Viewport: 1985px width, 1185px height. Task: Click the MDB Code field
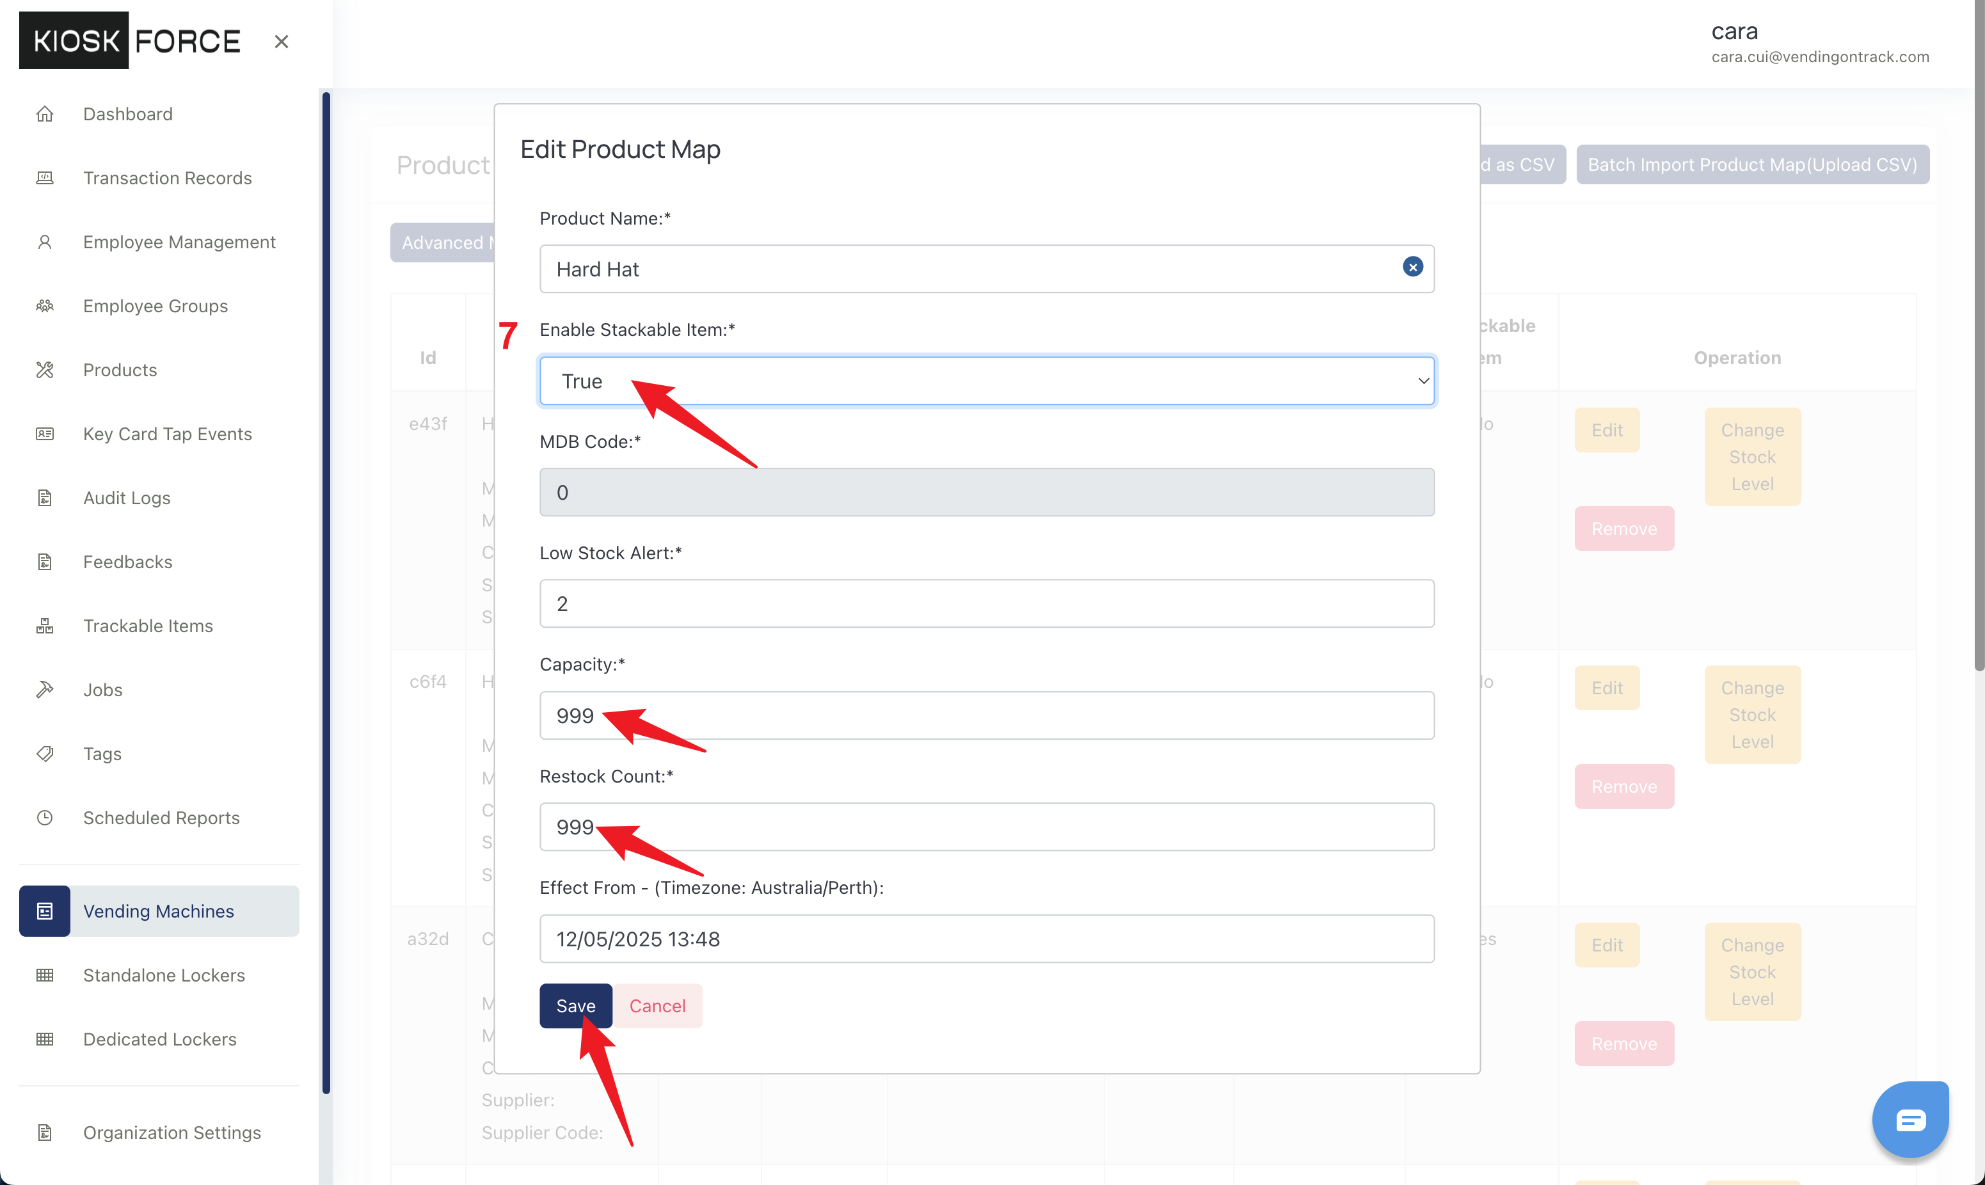click(987, 493)
